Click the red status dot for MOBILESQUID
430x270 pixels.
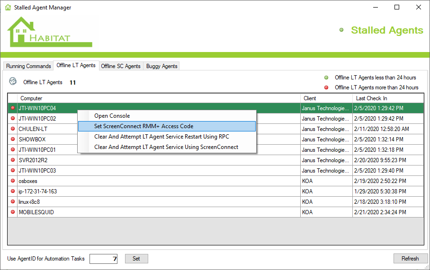(x=13, y=212)
